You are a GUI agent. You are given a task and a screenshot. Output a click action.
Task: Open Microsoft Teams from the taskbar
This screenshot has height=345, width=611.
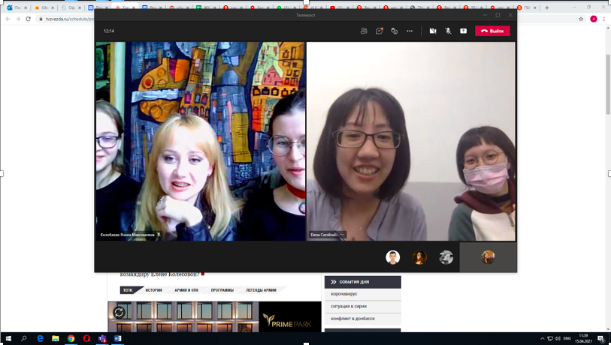102,339
